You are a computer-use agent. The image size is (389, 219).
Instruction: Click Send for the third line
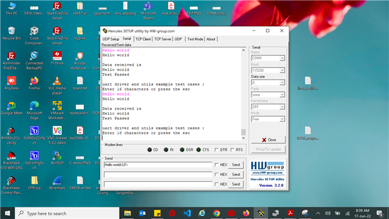tap(236, 184)
